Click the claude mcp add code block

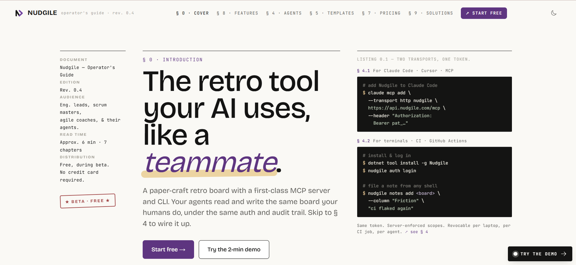434,104
